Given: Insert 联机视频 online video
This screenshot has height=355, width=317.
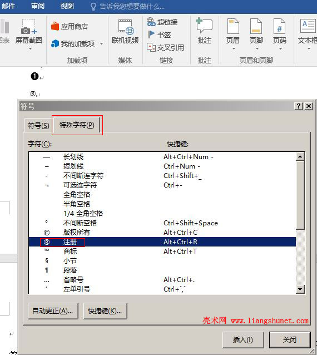Looking at the screenshot, I should 125,32.
